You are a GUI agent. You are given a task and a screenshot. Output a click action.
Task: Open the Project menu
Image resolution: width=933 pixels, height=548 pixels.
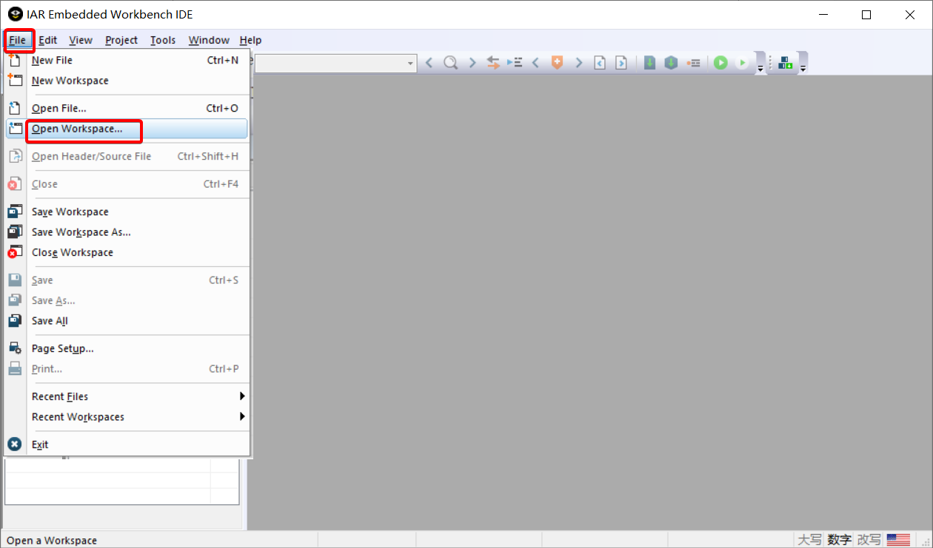click(121, 40)
